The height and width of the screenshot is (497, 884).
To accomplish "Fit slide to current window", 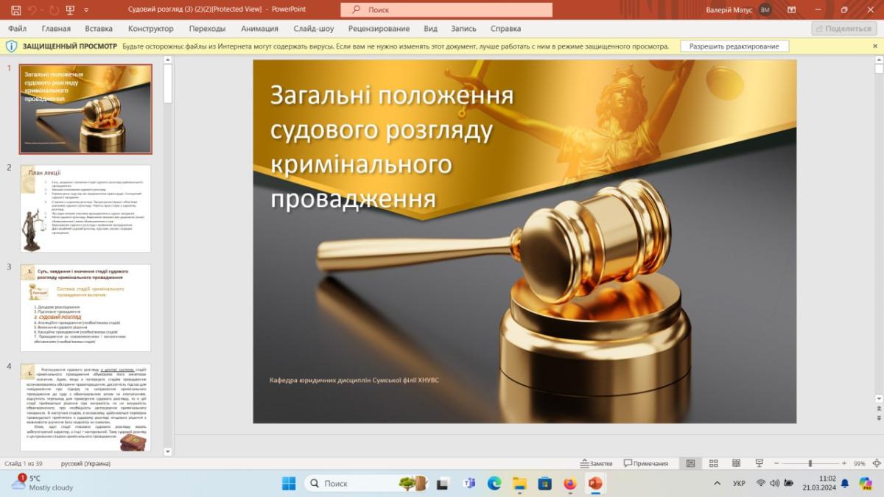I will coord(876,463).
